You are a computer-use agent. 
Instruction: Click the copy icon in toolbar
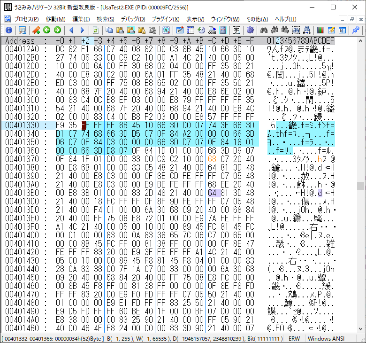click(108, 30)
